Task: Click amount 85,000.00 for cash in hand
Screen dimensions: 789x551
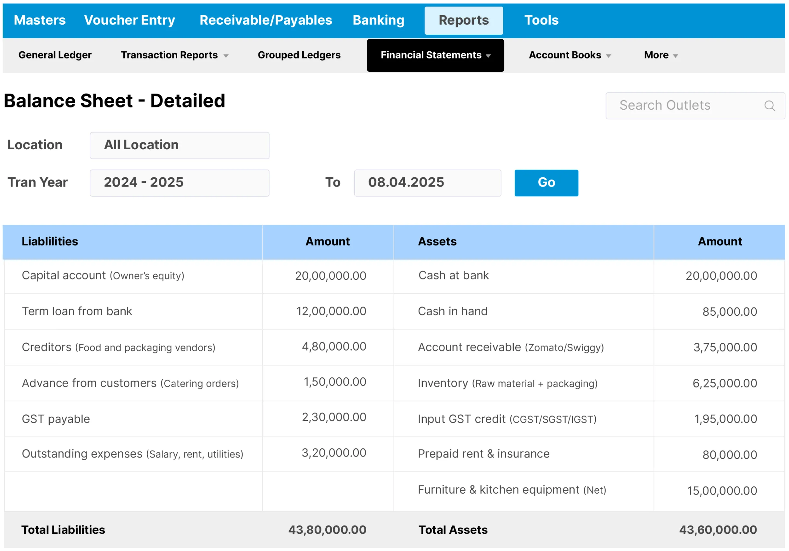Action: 730,312
